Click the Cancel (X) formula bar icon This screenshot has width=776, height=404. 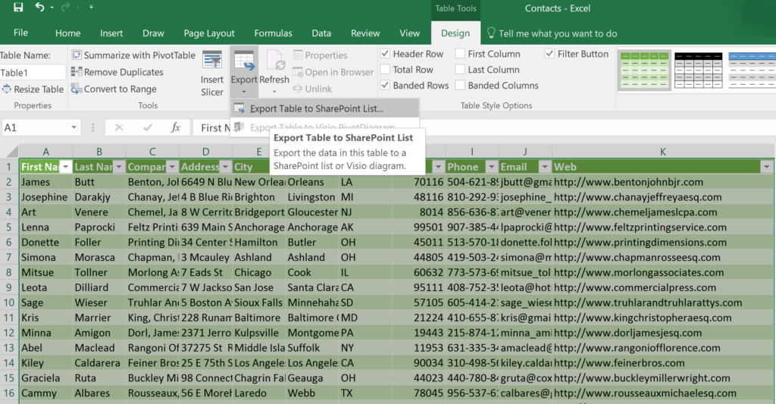pyautogui.click(x=119, y=128)
